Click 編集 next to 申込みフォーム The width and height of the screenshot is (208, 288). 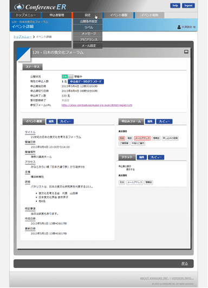coord(150,121)
